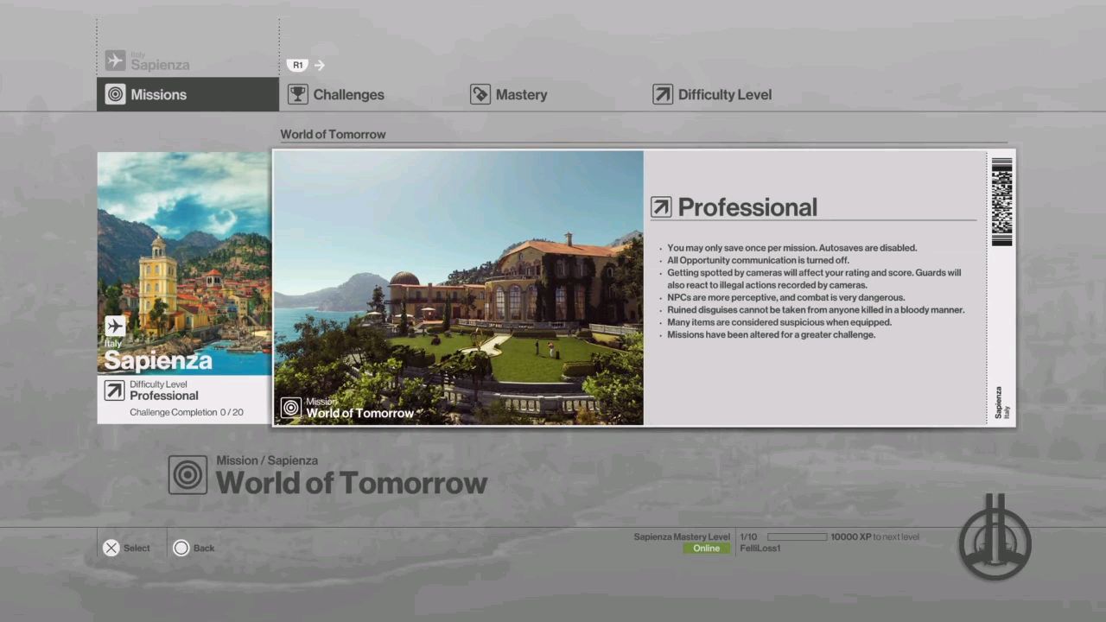This screenshot has width=1106, height=622.
Task: Click the airplane icon beside Sapienza breadcrumb
Action: click(115, 60)
